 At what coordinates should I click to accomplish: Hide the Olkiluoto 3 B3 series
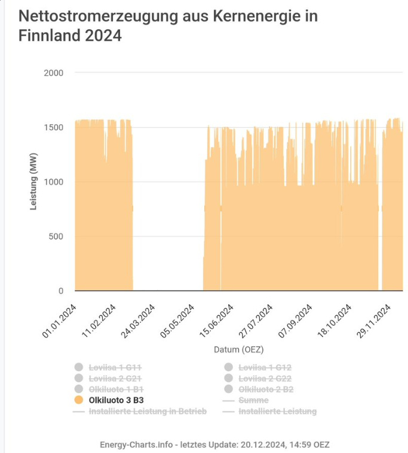pyautogui.click(x=109, y=400)
